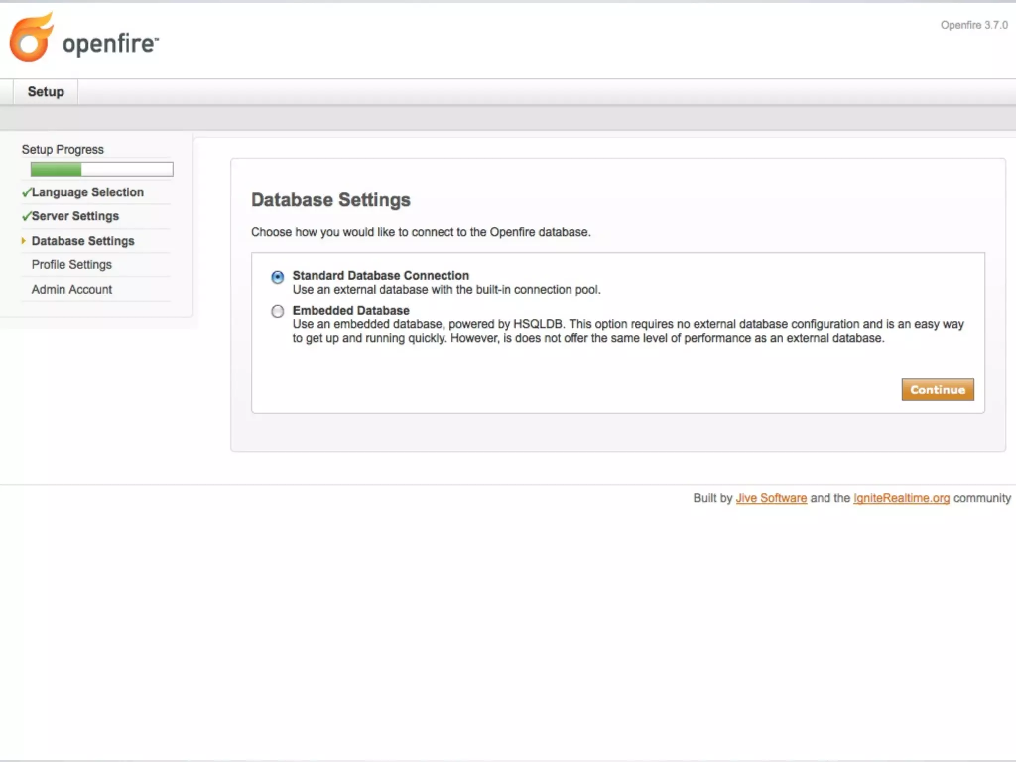This screenshot has width=1016, height=762.
Task: Click the Setup Progress bar
Action: coord(102,169)
